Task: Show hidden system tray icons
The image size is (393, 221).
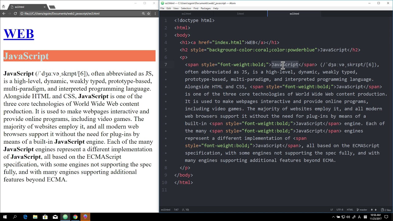Action: coord(333,217)
